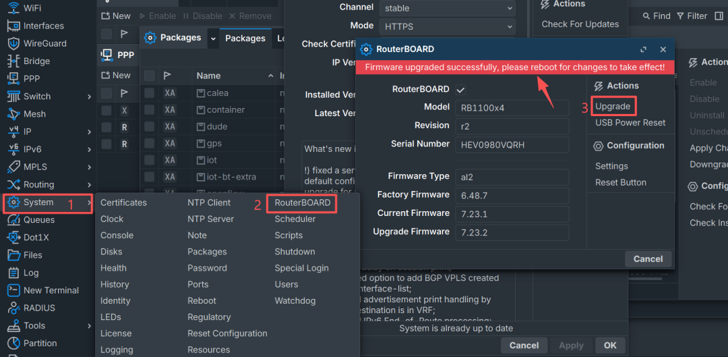728x357 pixels.
Task: Open the Files folder icon
Action: (14, 254)
